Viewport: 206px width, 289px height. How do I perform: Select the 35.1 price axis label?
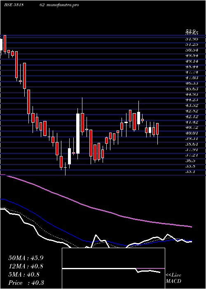click(x=190, y=172)
